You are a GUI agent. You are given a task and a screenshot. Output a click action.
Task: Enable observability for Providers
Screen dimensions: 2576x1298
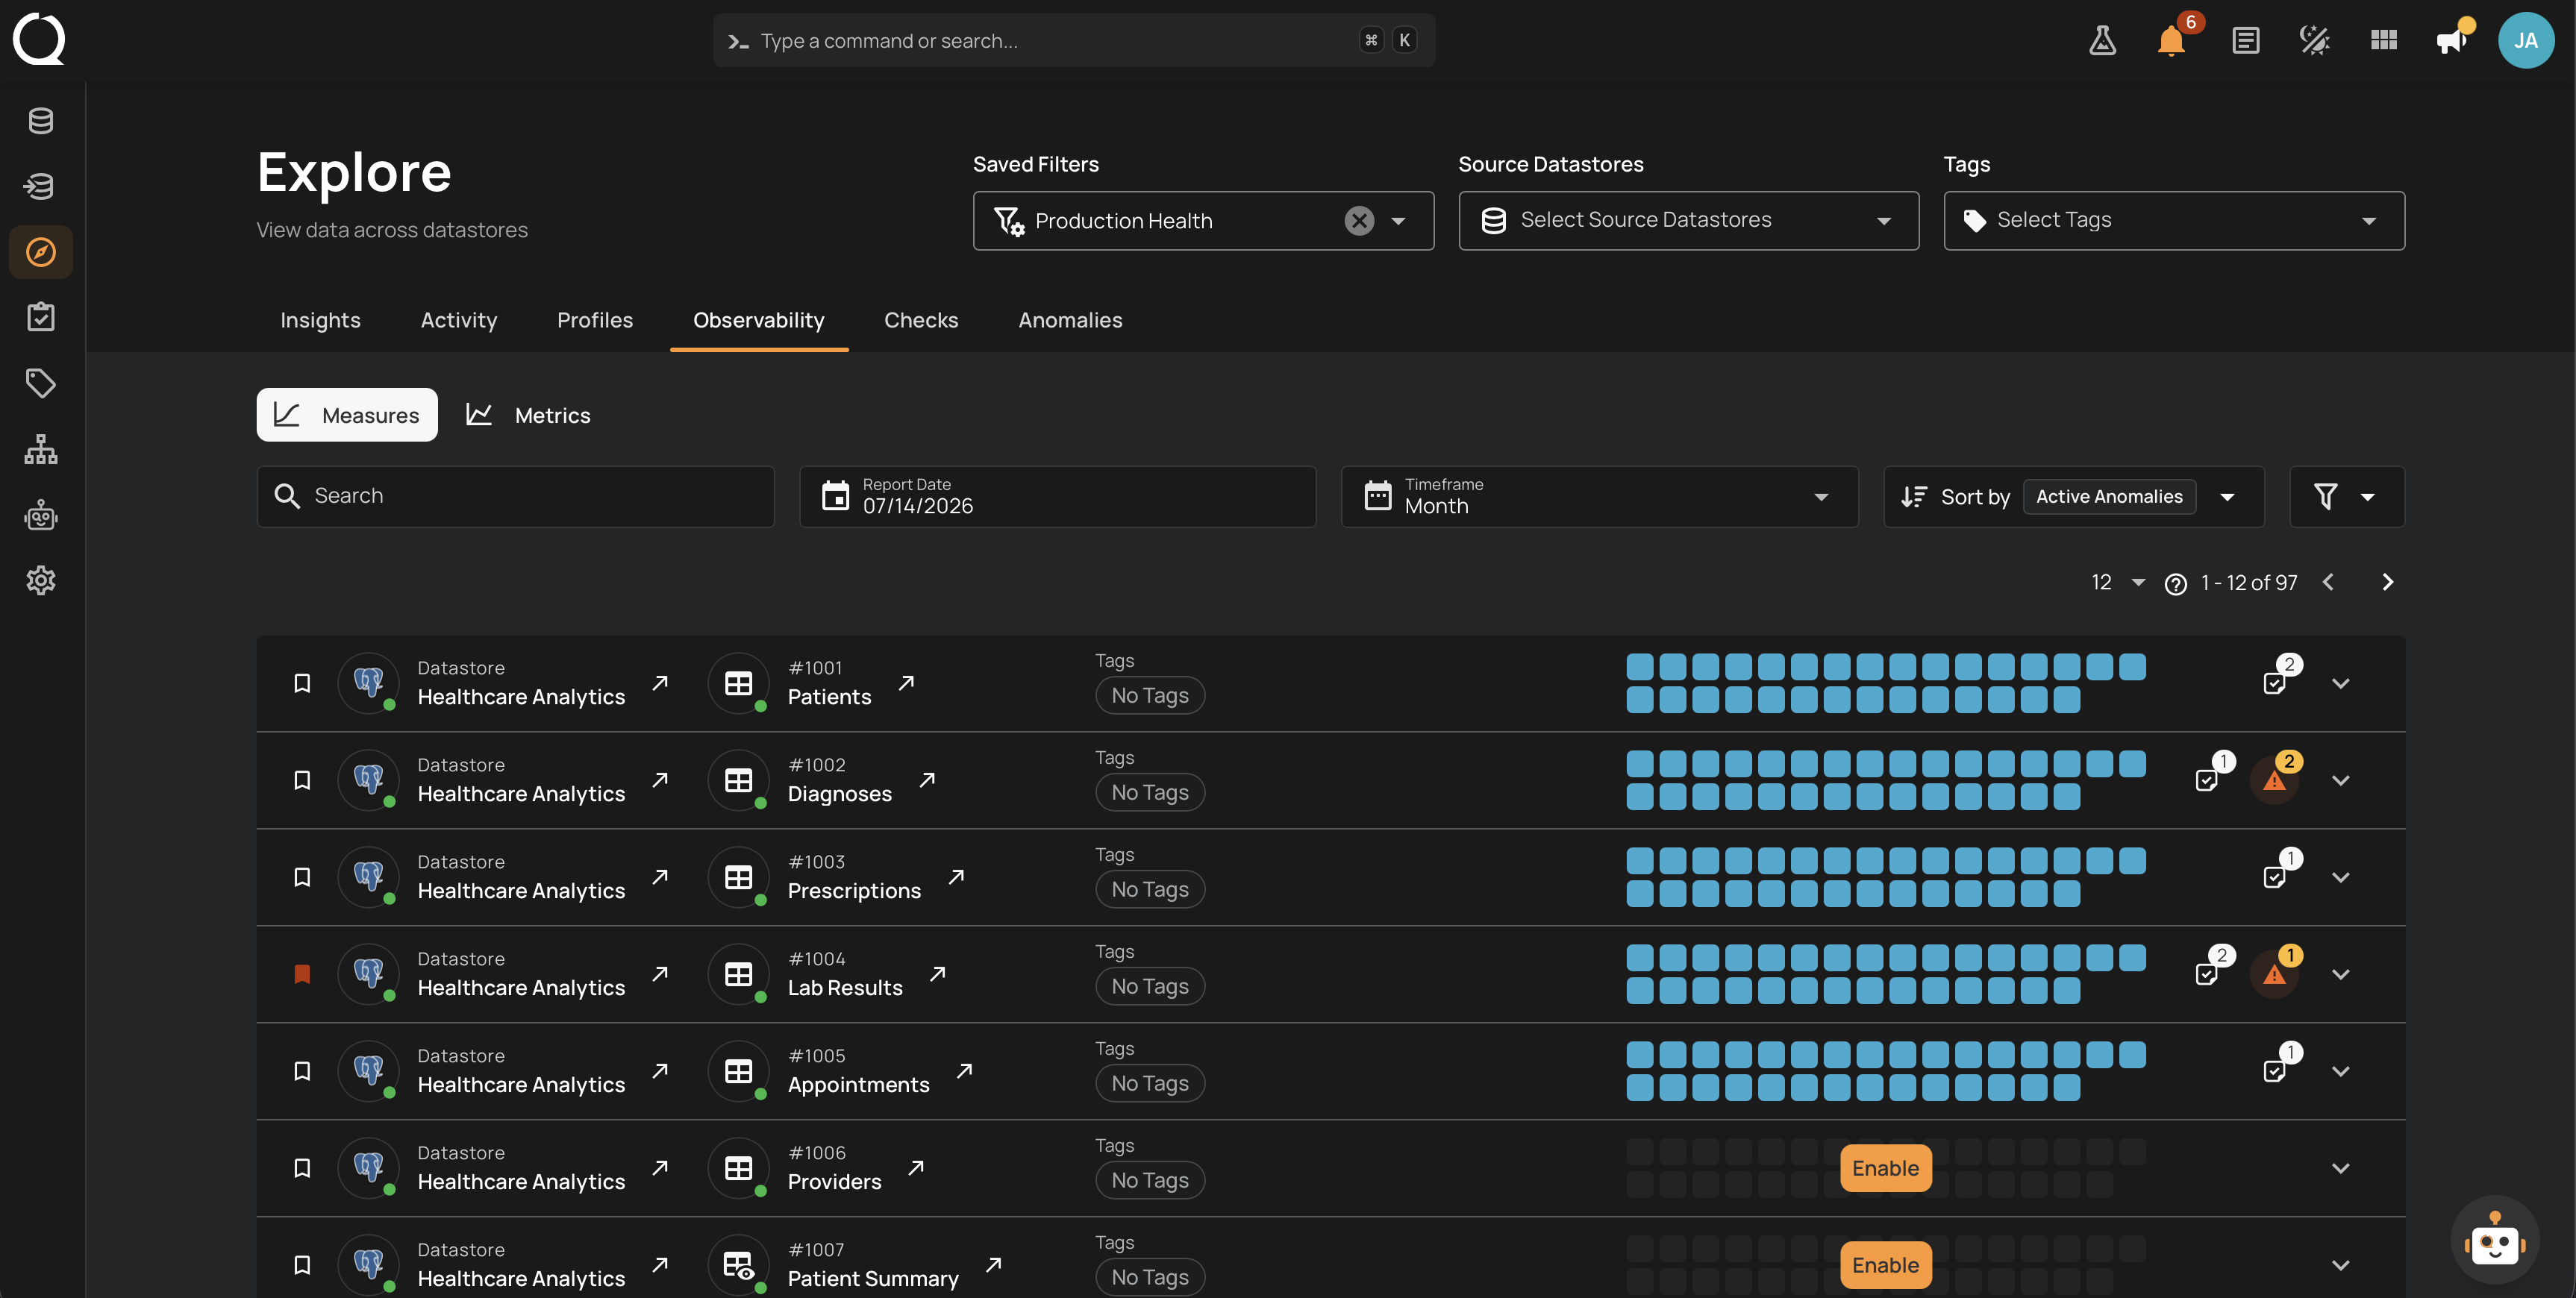coord(1885,1168)
